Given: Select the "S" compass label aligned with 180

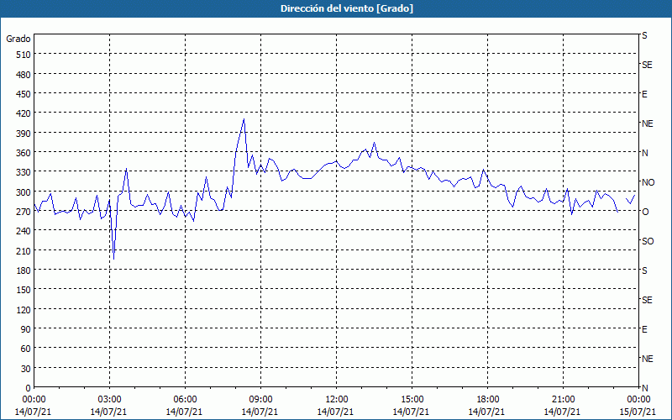Looking at the screenshot, I should [x=644, y=270].
